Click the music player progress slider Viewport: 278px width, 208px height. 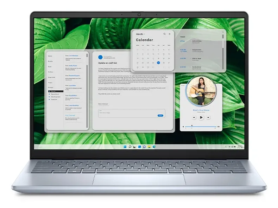pos(201,126)
